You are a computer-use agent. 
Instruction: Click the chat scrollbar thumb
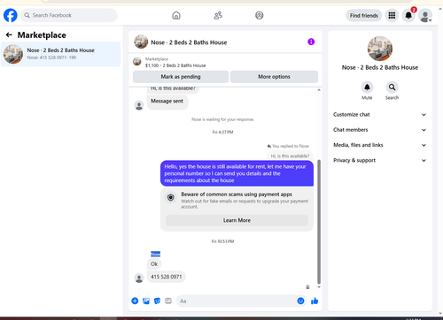coord(319,222)
